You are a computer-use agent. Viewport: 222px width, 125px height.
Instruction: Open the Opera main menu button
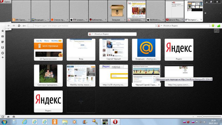6,2
